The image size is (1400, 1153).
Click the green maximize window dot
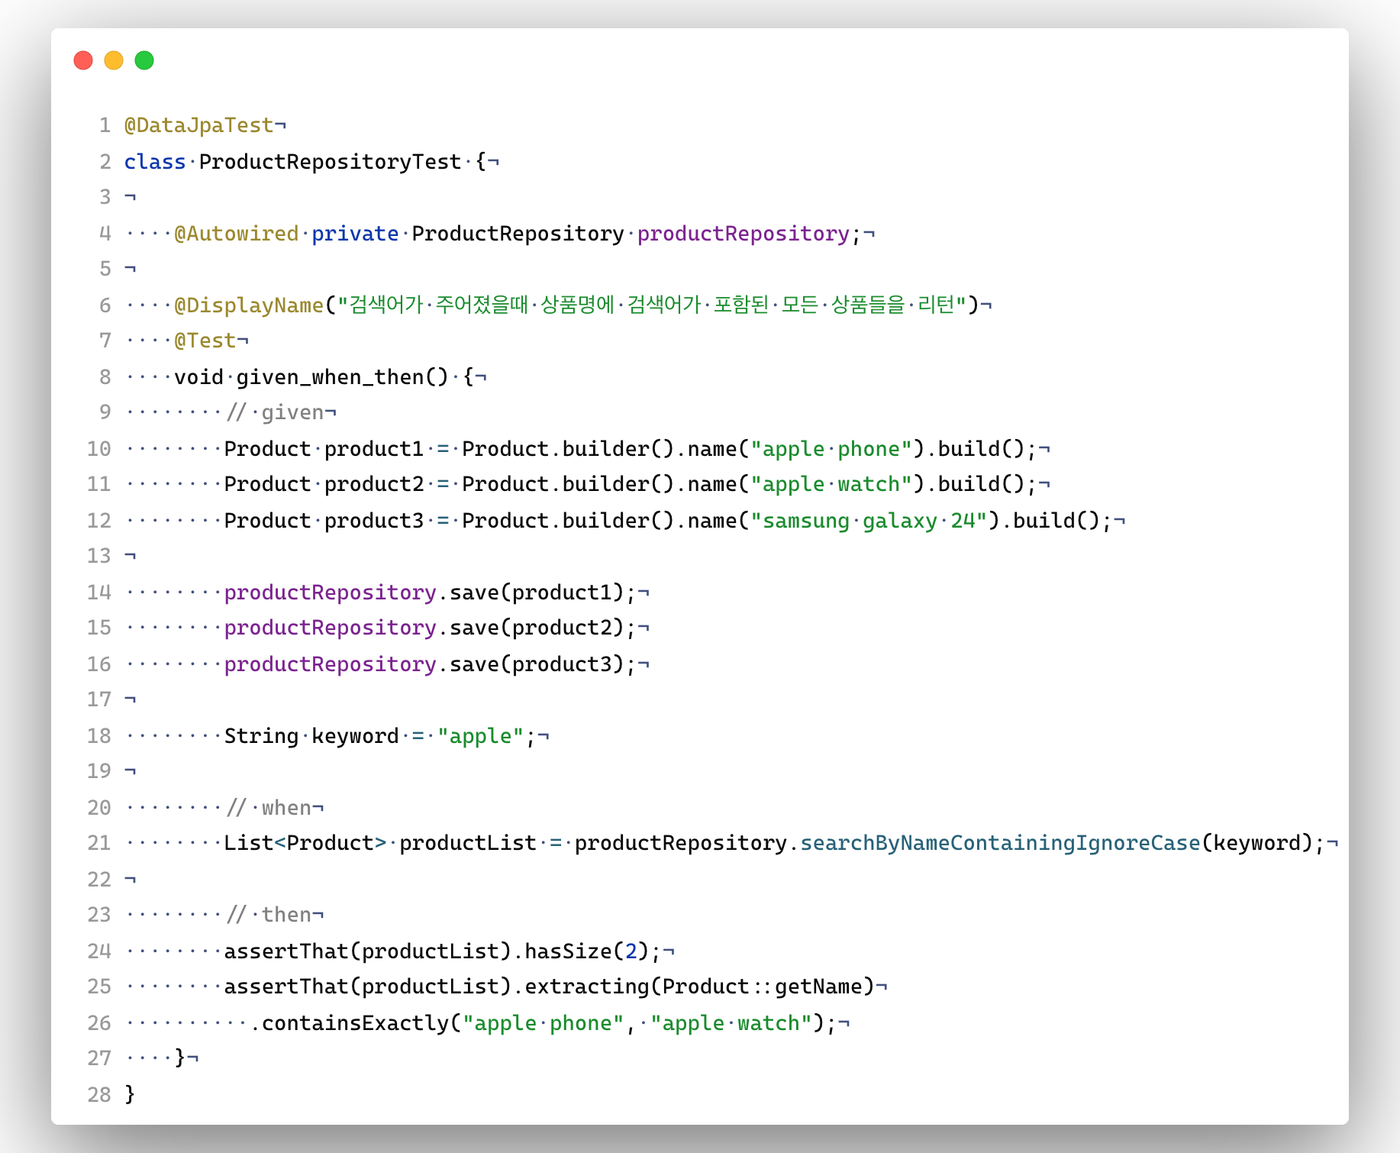(x=144, y=60)
